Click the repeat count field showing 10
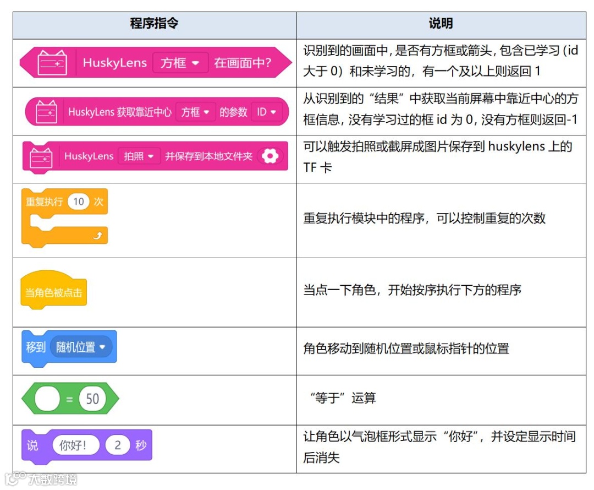This screenshot has width=594, height=490. click(x=79, y=202)
